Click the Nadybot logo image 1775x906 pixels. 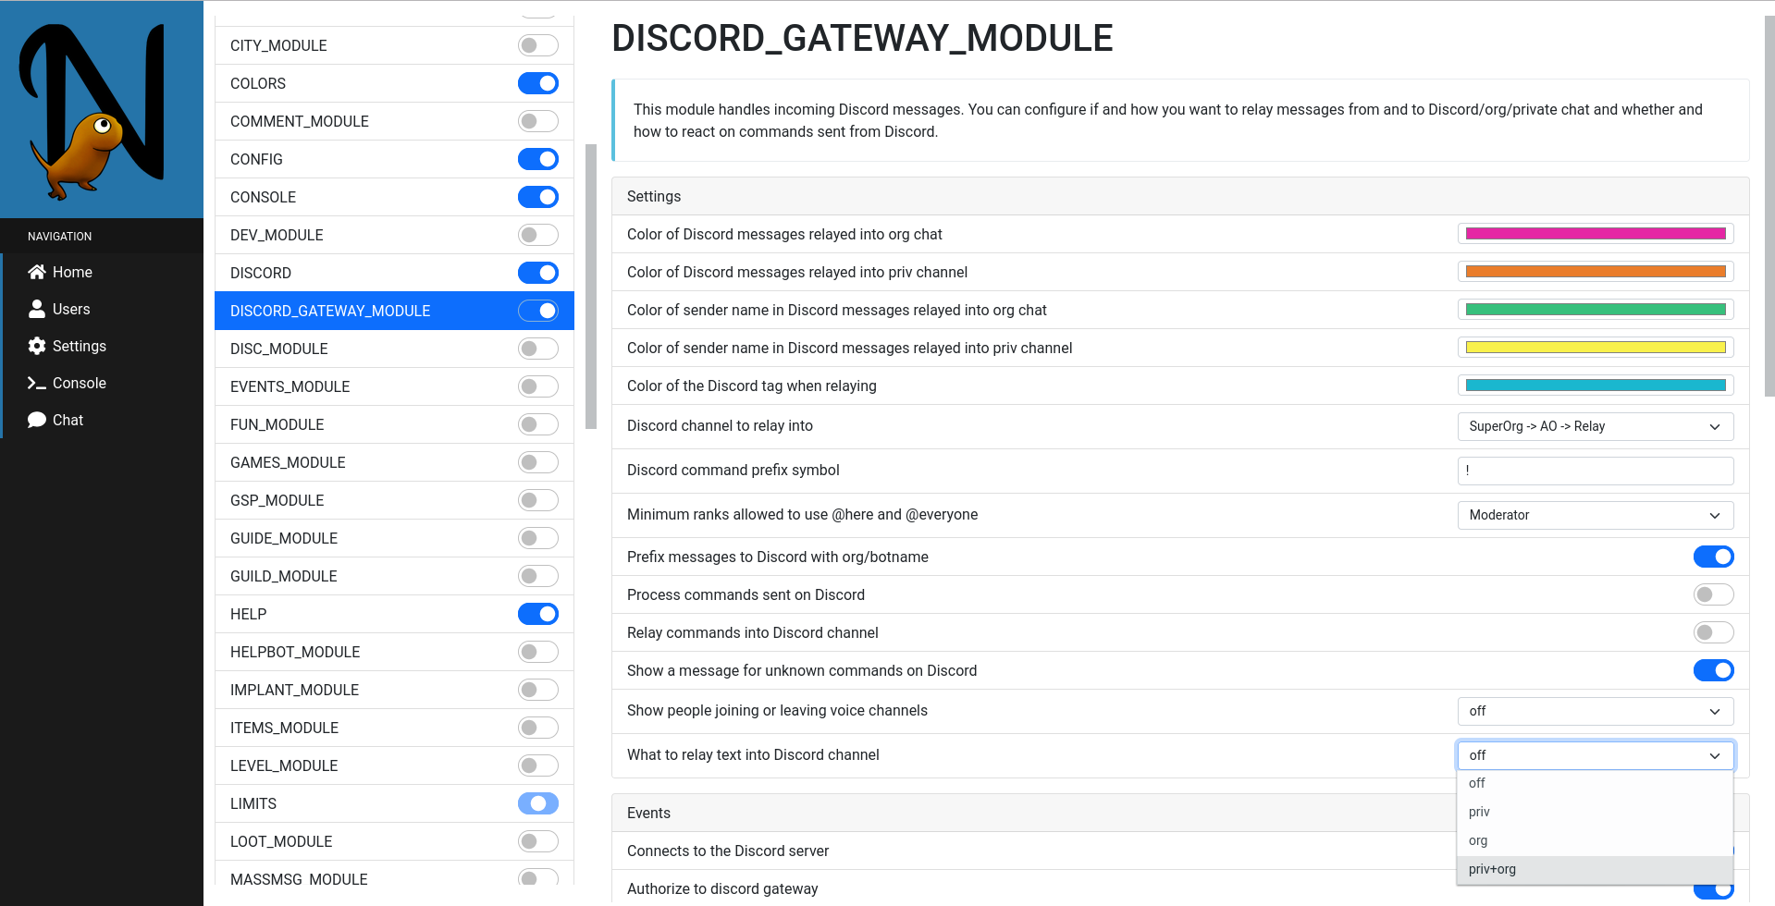point(92,111)
